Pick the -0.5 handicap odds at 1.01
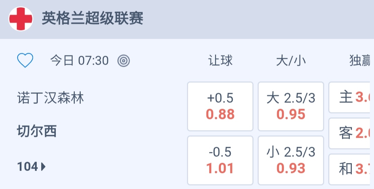Image resolution: width=374 pixels, height=189 pixels. (220, 160)
